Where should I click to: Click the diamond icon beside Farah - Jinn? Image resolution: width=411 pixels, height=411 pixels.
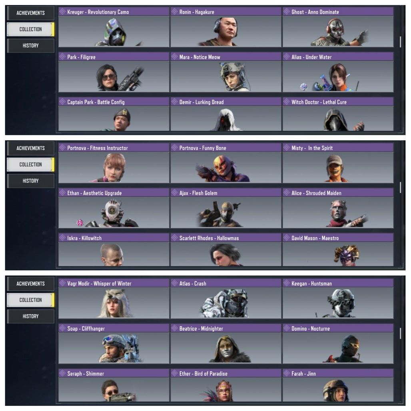click(287, 373)
